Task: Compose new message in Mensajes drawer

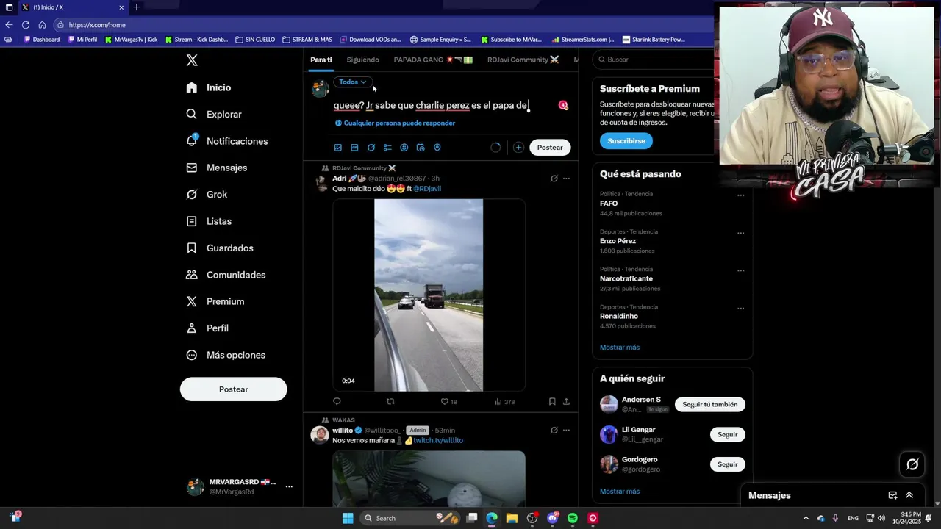Action: (892, 495)
